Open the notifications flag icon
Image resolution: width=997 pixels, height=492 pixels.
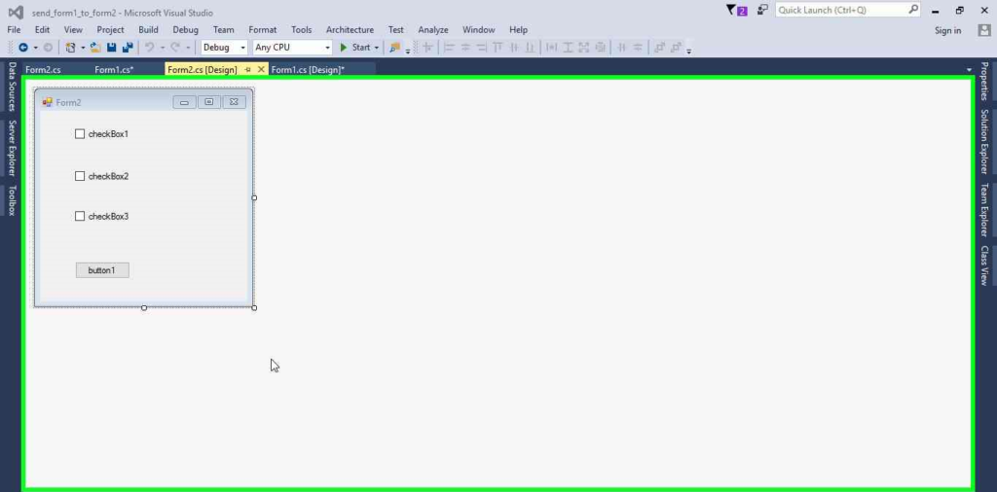(x=736, y=10)
